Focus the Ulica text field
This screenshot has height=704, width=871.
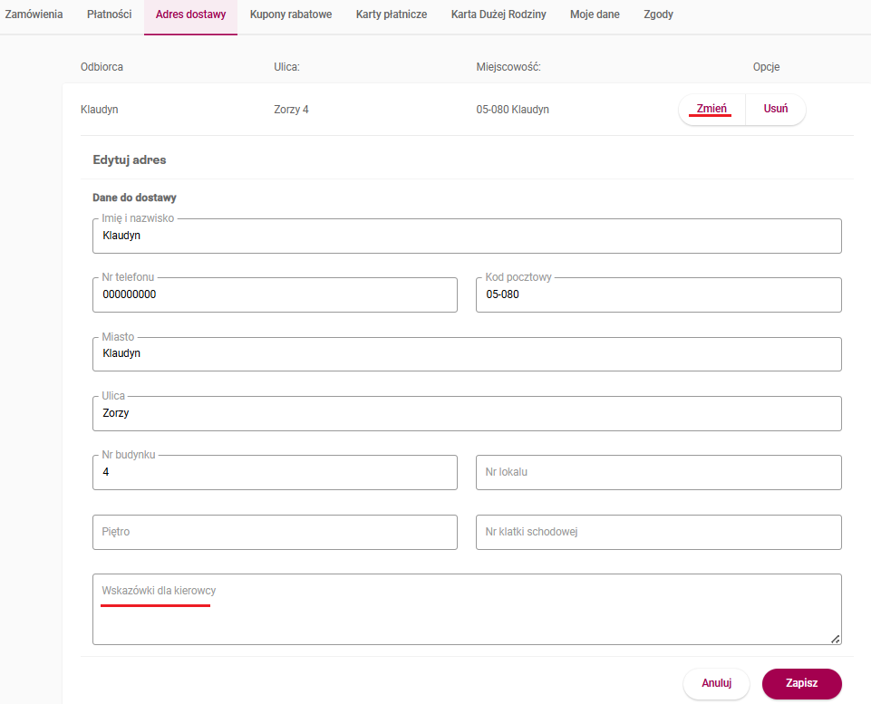(x=467, y=414)
